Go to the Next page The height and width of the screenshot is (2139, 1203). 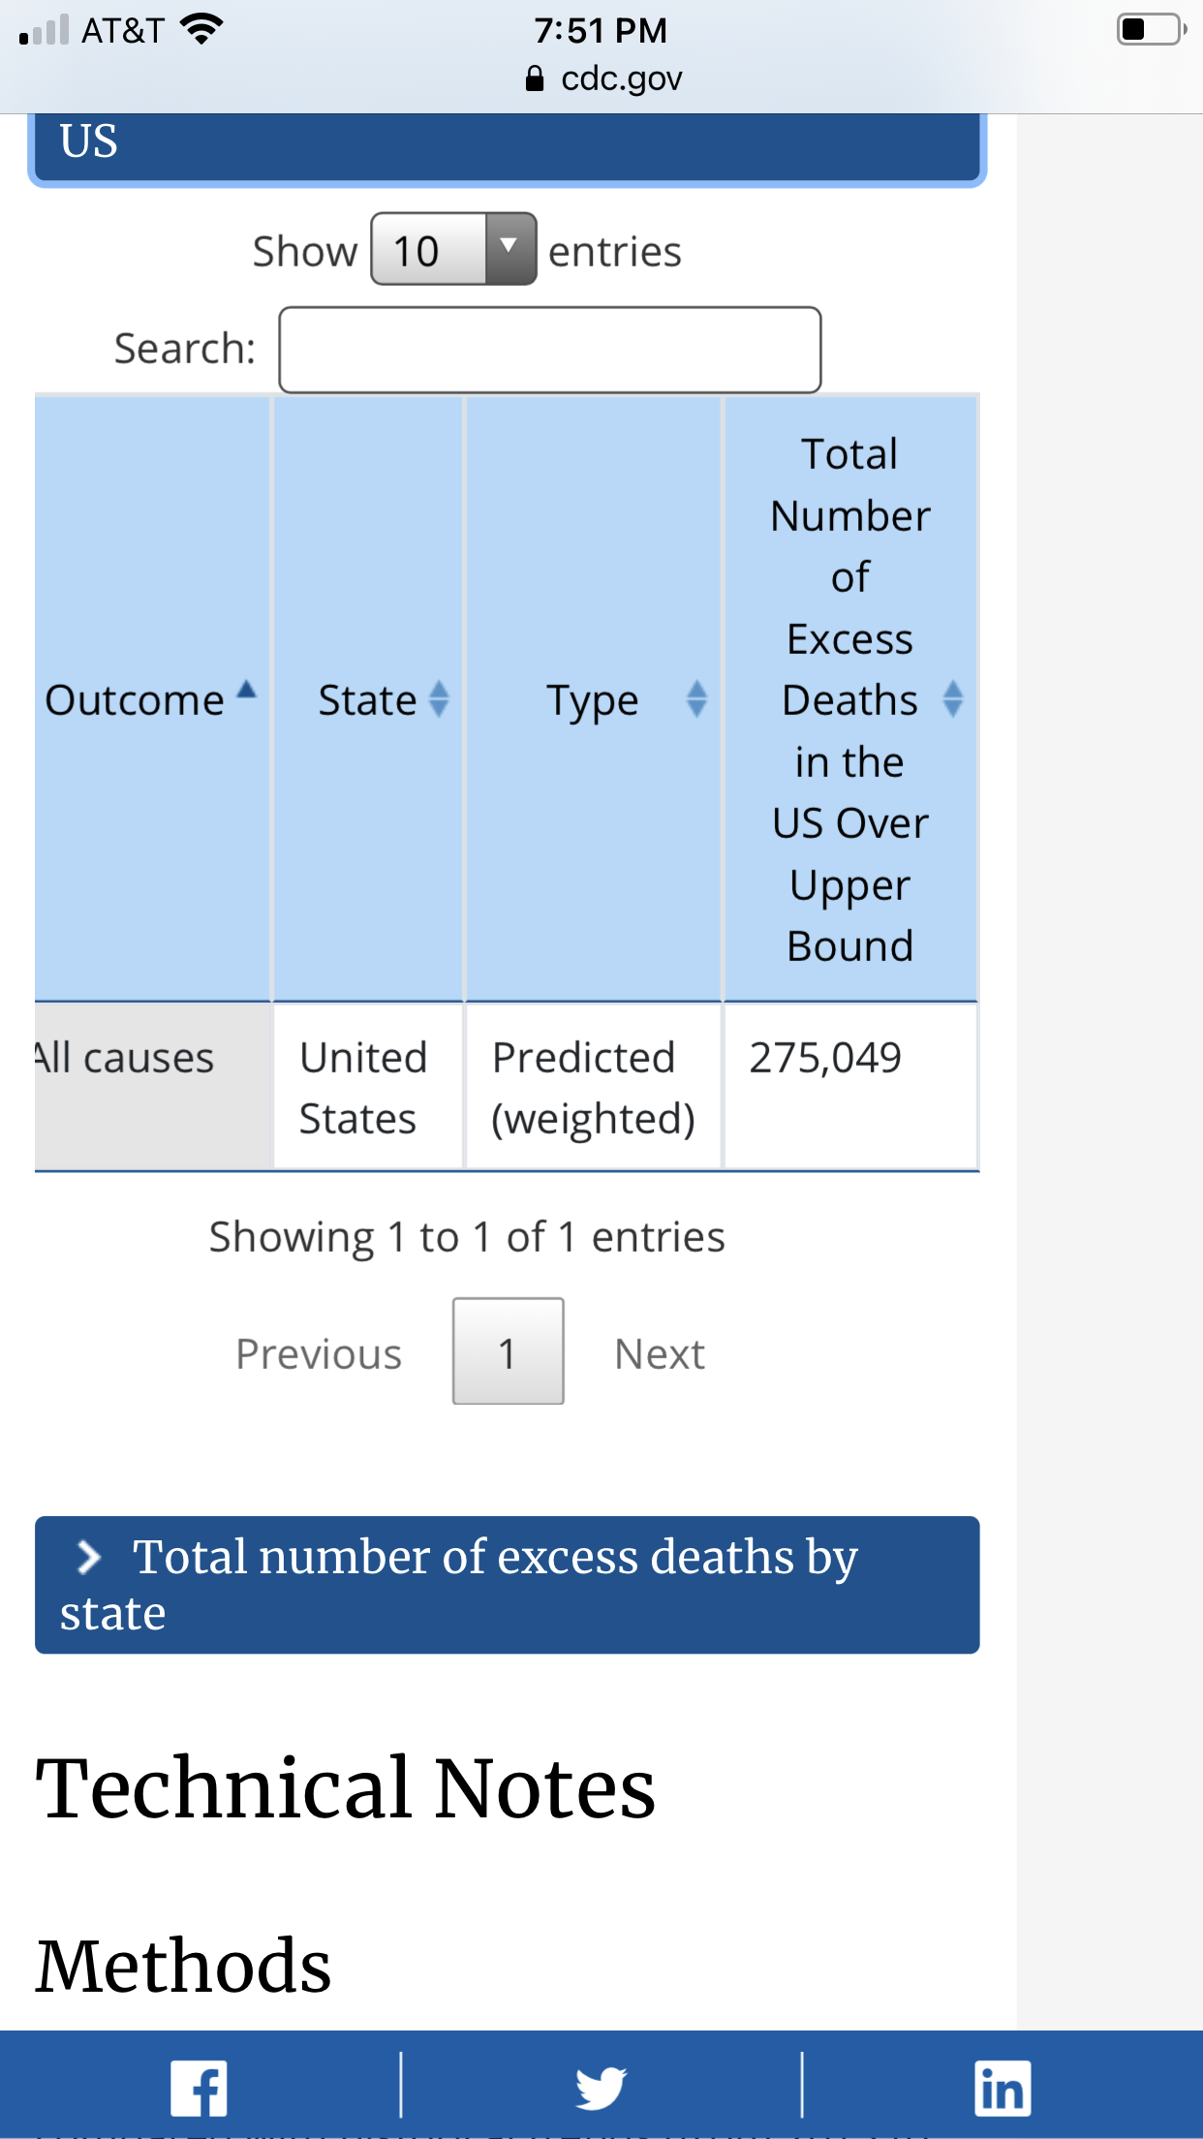(x=660, y=1353)
